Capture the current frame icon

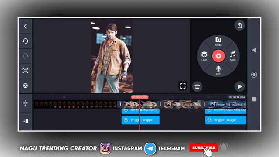click(25, 71)
